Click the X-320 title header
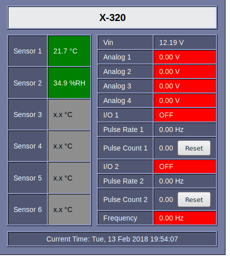 [x=112, y=17]
